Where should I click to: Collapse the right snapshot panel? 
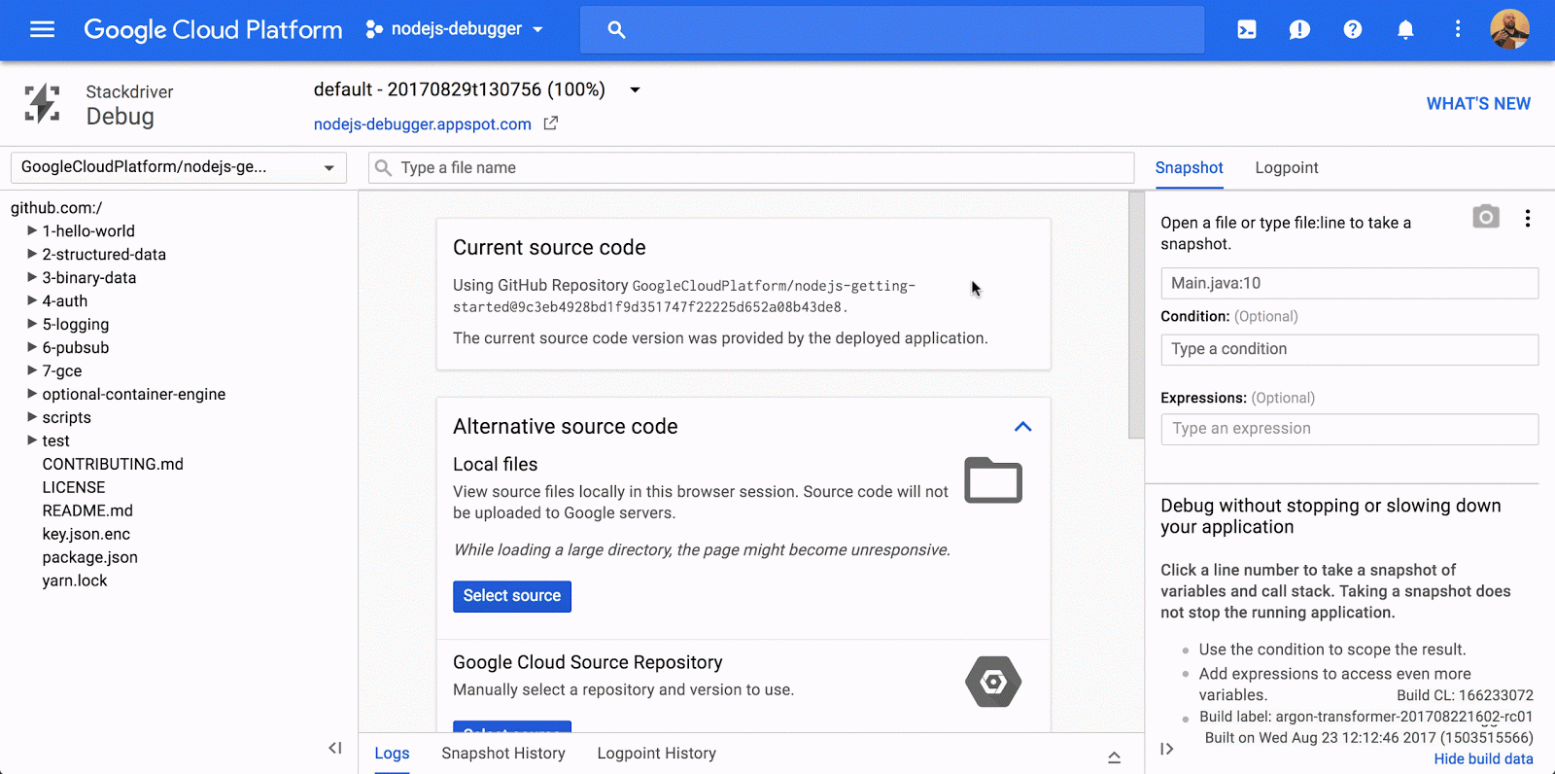[x=1167, y=749]
